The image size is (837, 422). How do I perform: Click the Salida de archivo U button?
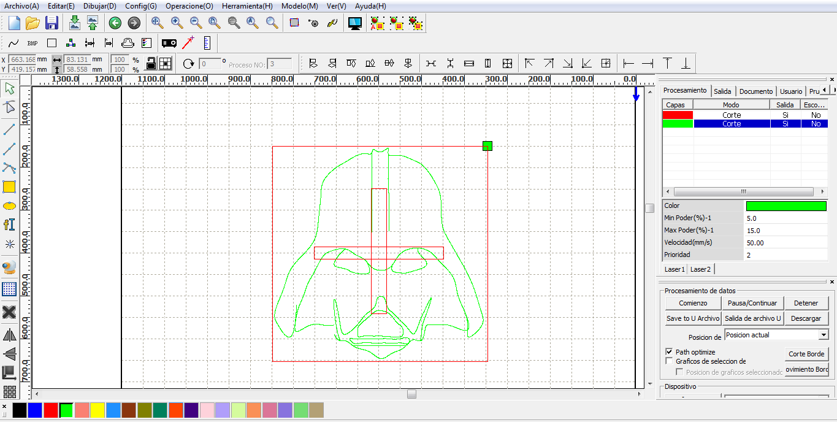pos(752,318)
